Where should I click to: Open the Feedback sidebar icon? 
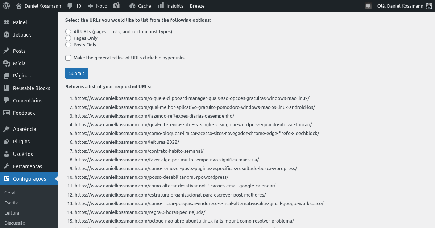(7, 113)
